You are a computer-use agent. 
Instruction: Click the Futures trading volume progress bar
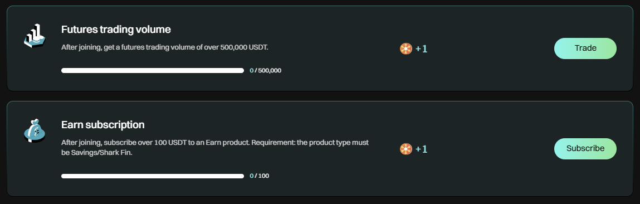coord(153,70)
